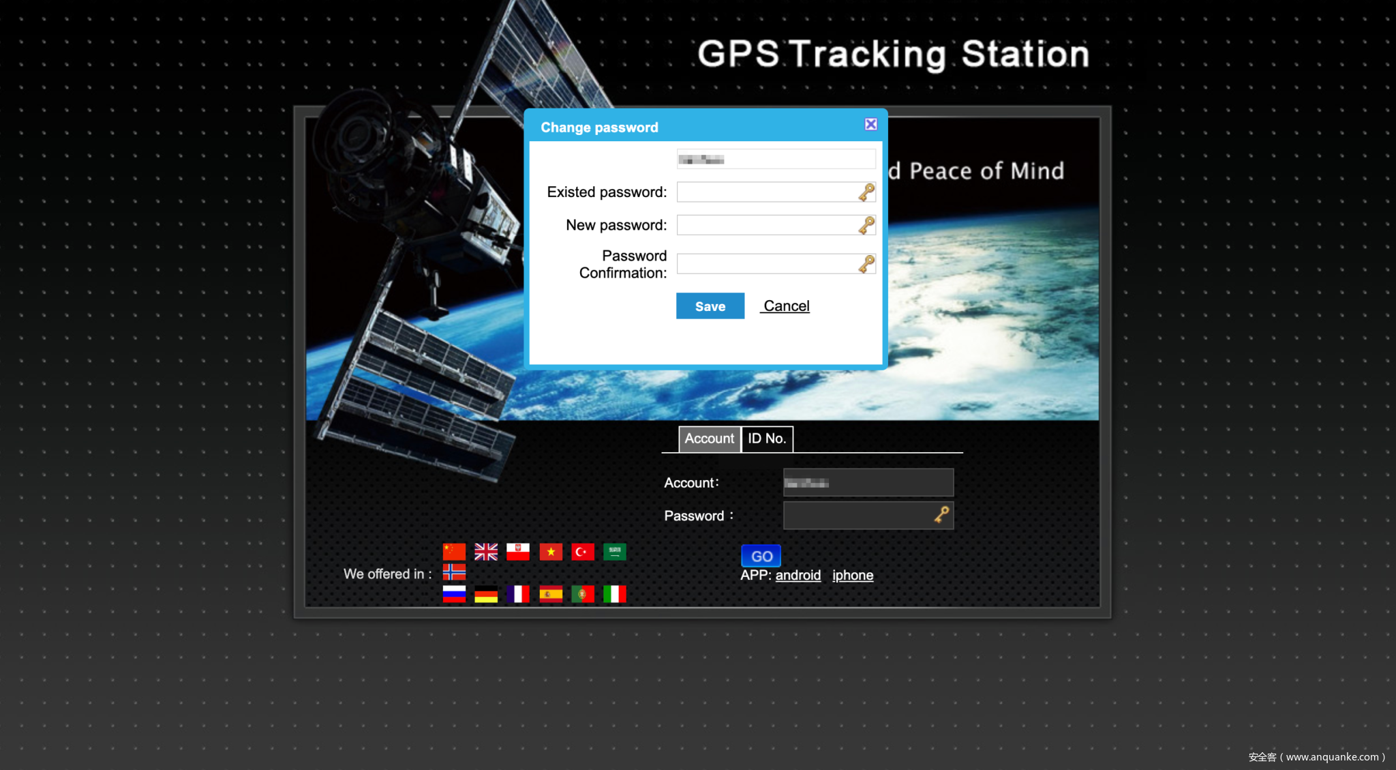1396x770 pixels.
Task: Select the Chinese flag language
Action: tap(454, 551)
